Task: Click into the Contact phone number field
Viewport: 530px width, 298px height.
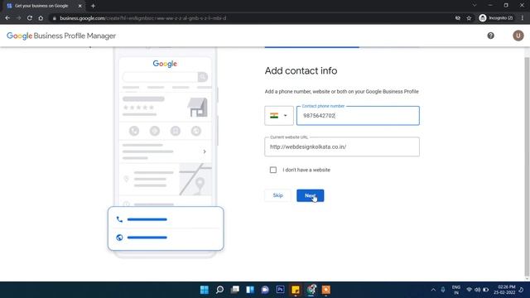Action: (358, 116)
